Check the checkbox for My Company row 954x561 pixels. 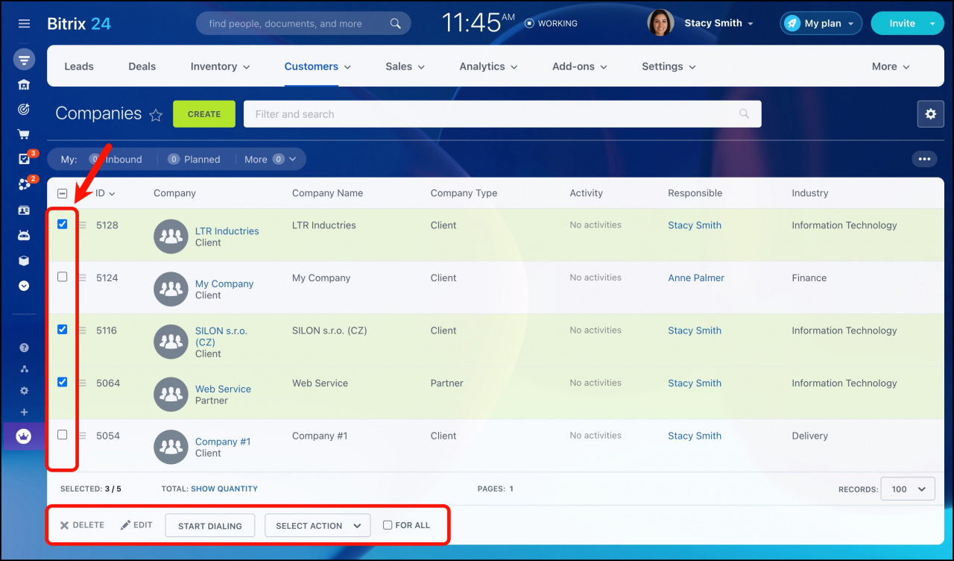point(63,277)
